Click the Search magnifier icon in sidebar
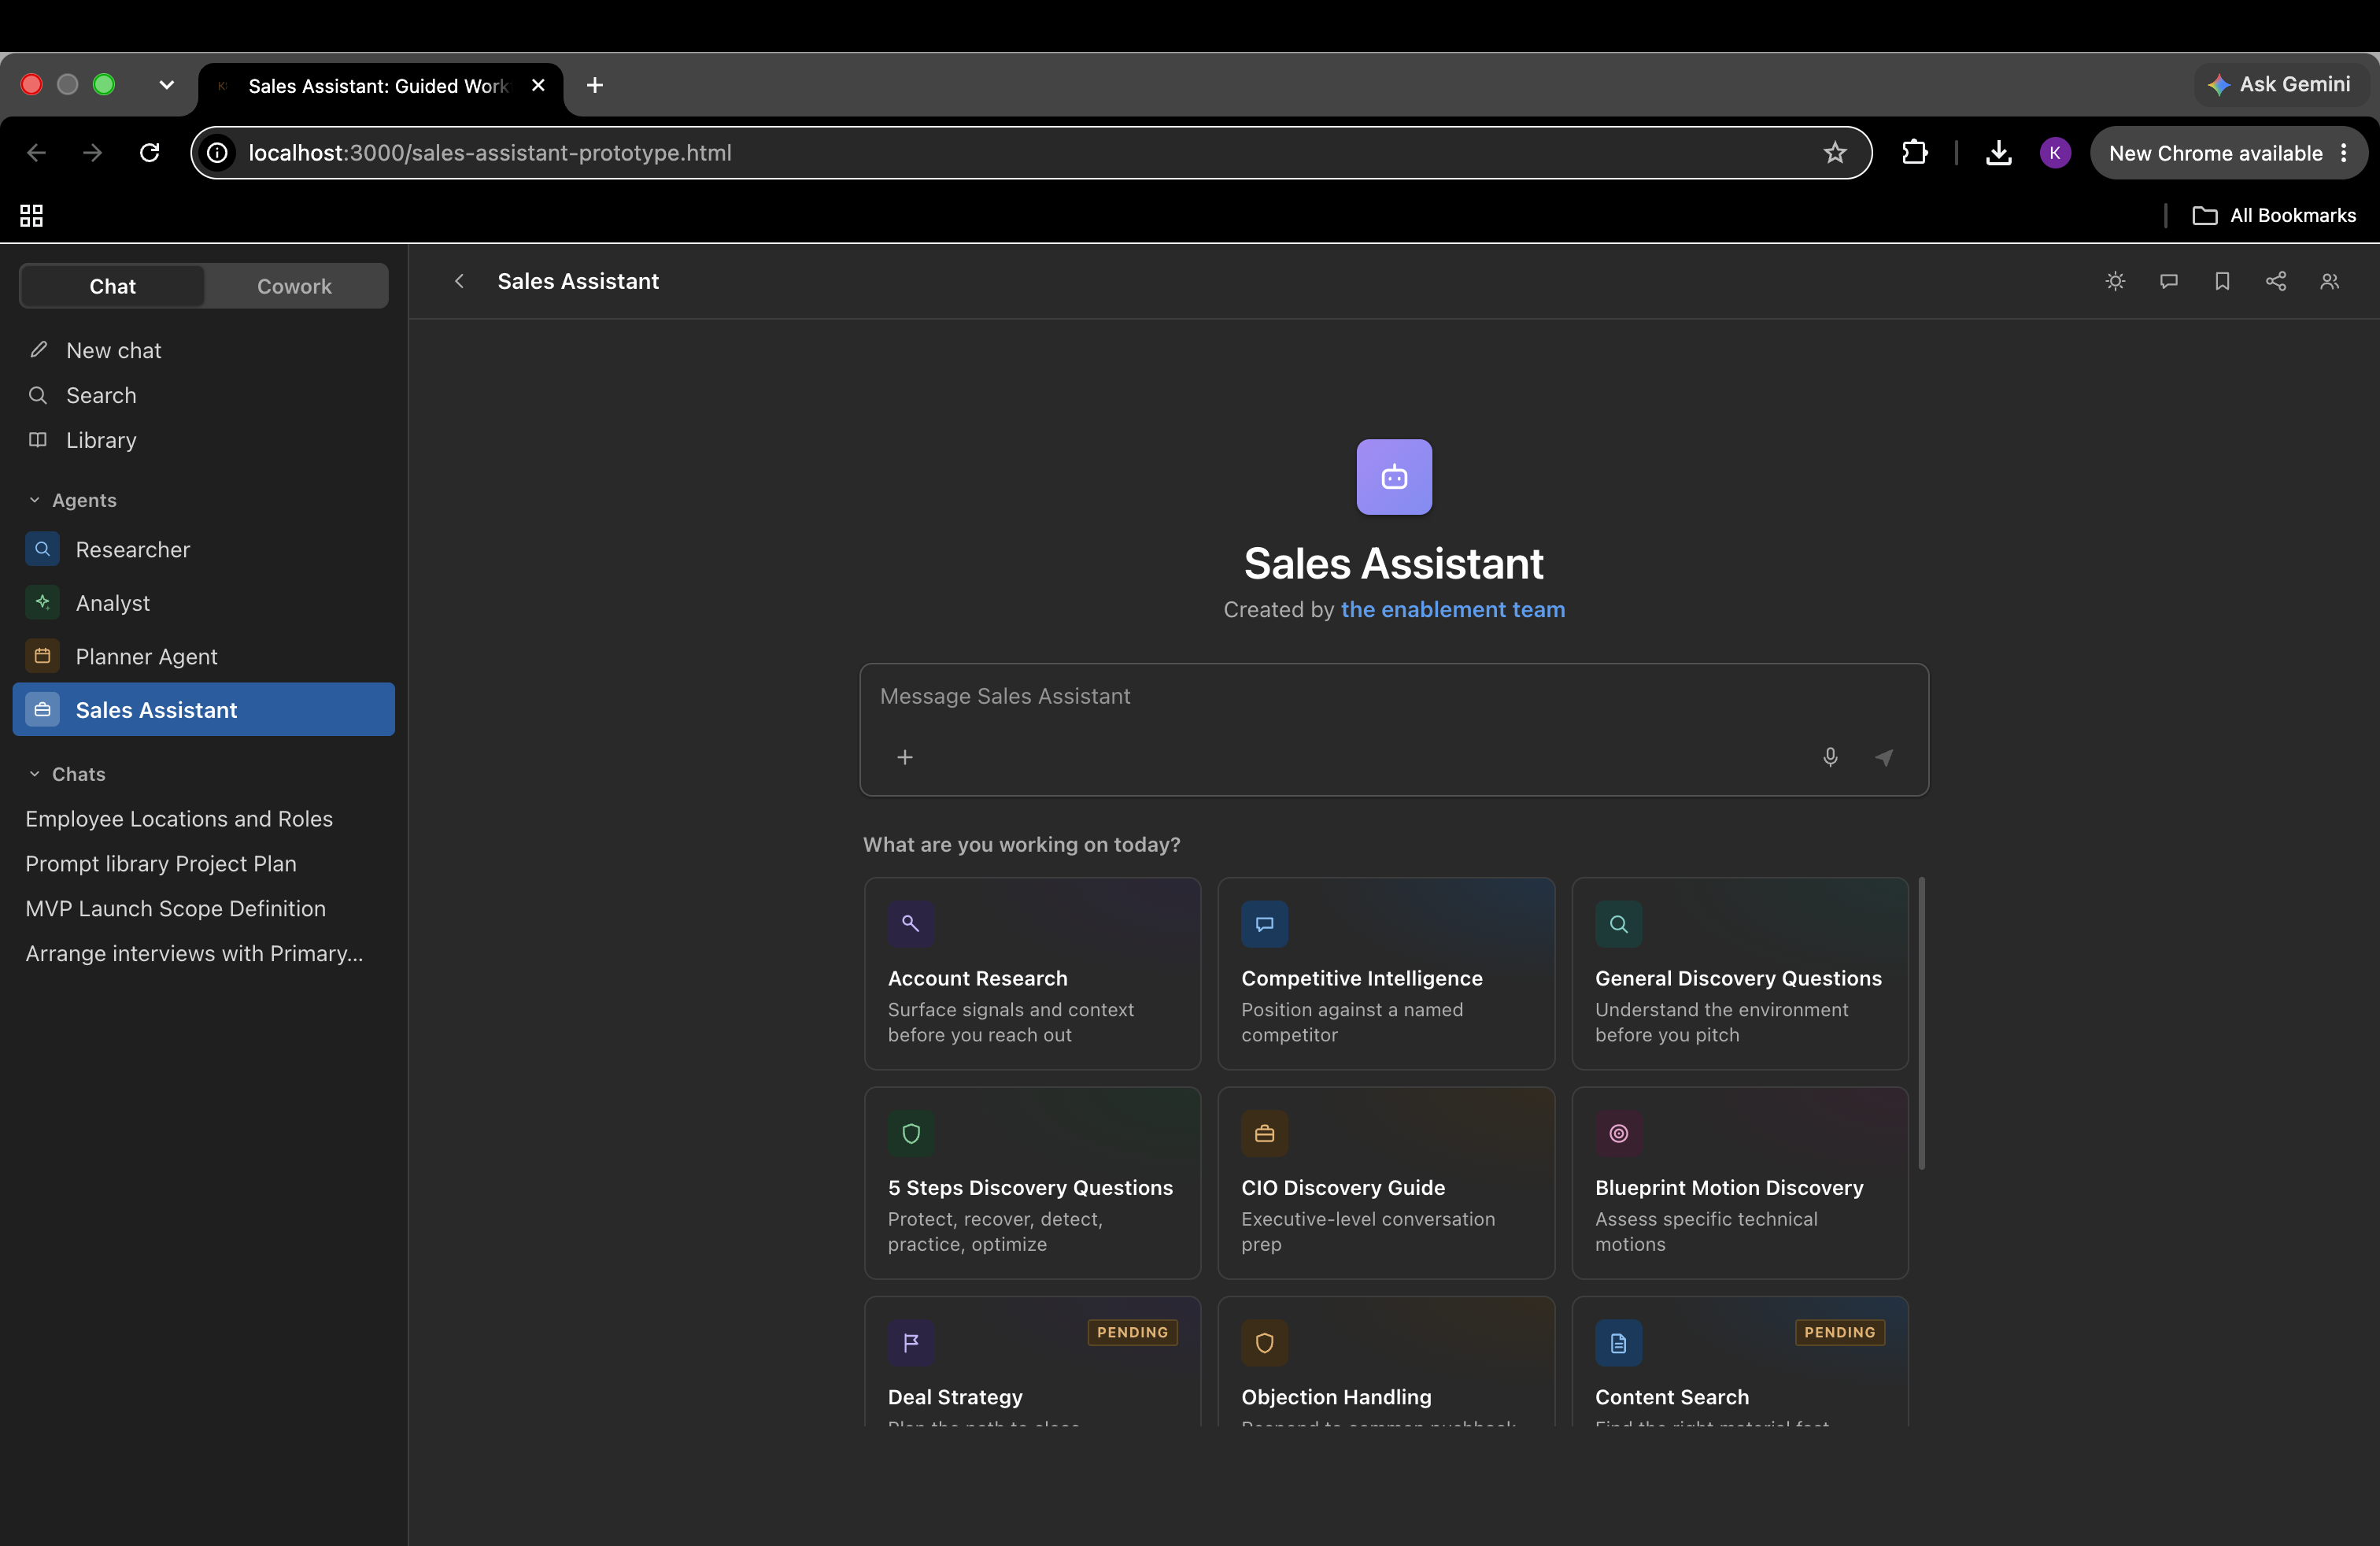Image resolution: width=2380 pixels, height=1546 pixels. [x=38, y=395]
